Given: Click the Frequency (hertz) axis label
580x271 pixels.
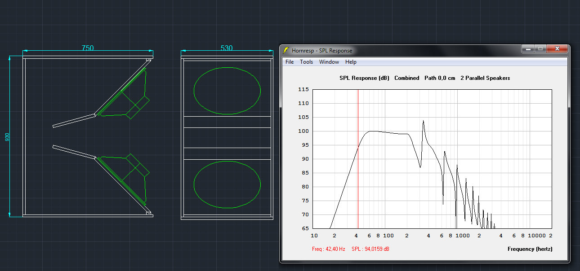Looking at the screenshot, I should coord(530,249).
